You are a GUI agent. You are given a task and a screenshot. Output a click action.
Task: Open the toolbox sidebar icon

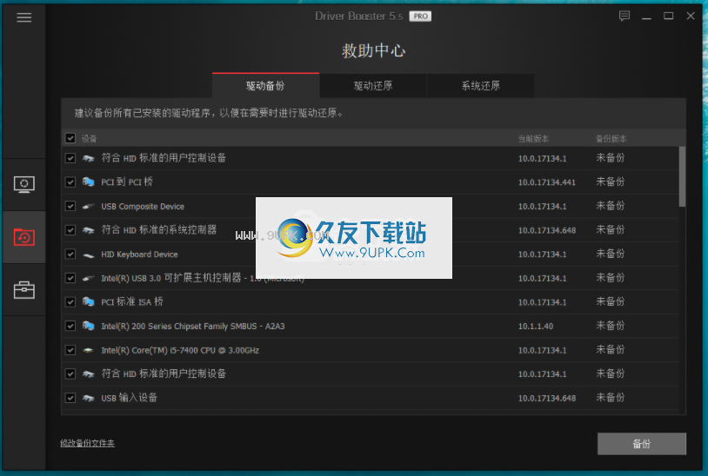click(24, 290)
